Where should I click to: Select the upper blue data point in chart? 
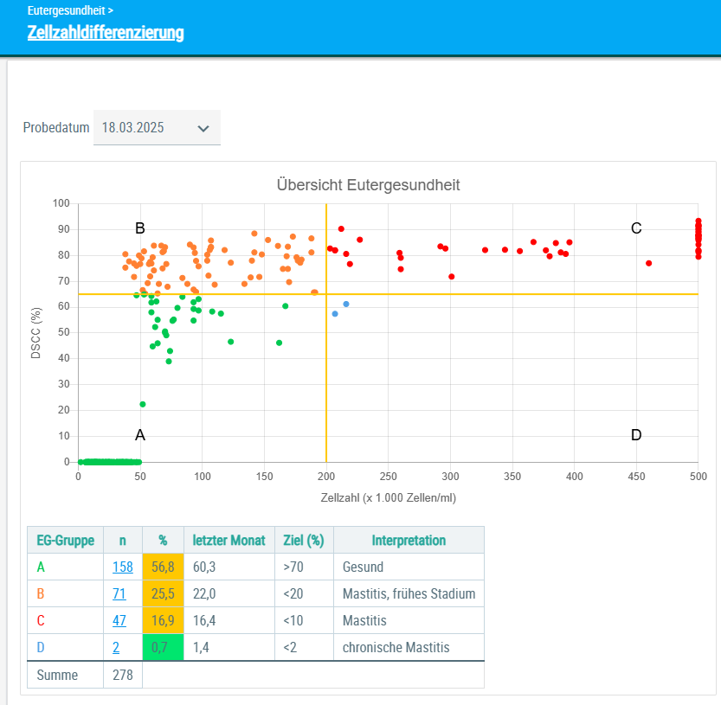coord(346,304)
